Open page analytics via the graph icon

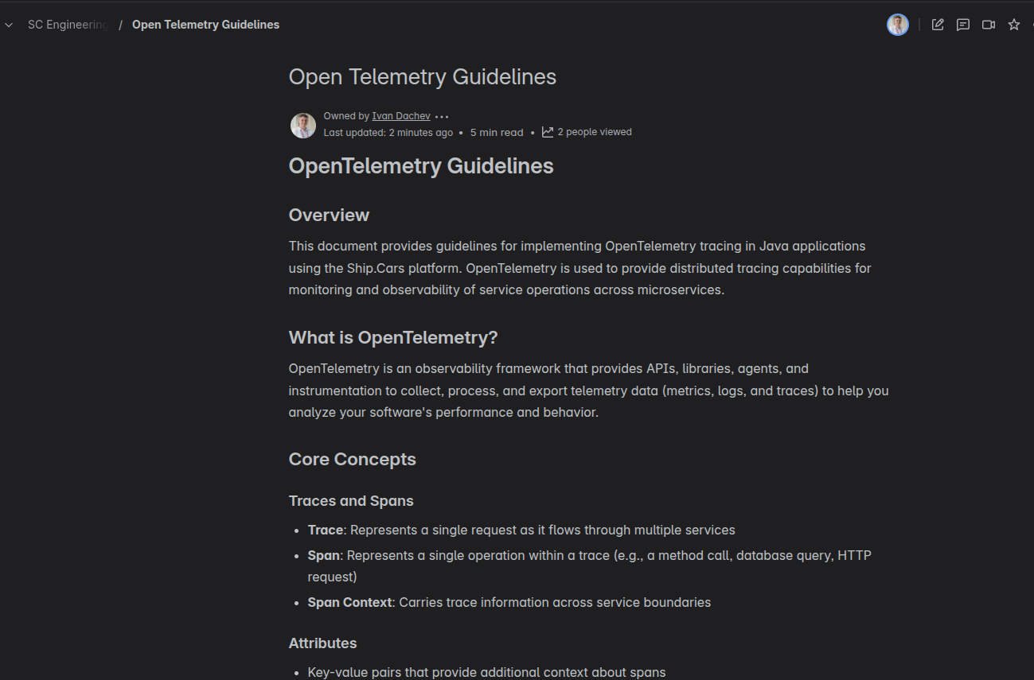pos(547,131)
